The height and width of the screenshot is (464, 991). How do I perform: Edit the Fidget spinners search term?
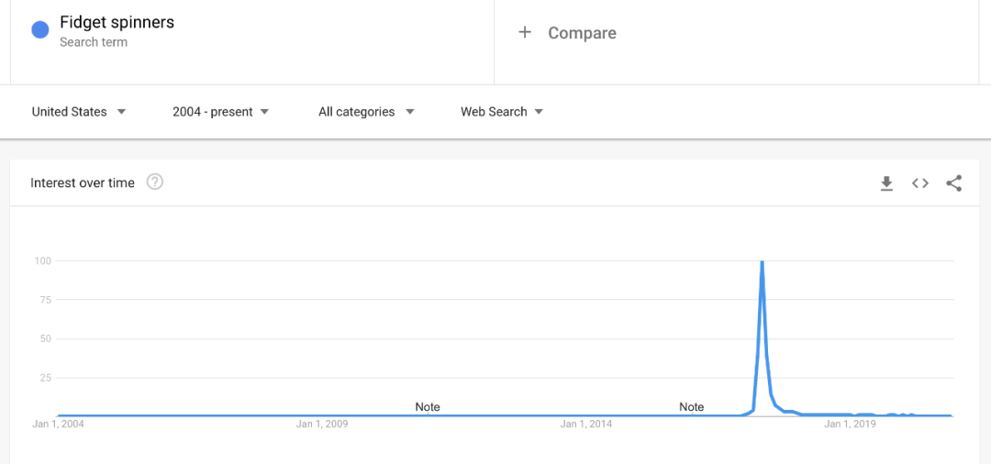point(117,22)
